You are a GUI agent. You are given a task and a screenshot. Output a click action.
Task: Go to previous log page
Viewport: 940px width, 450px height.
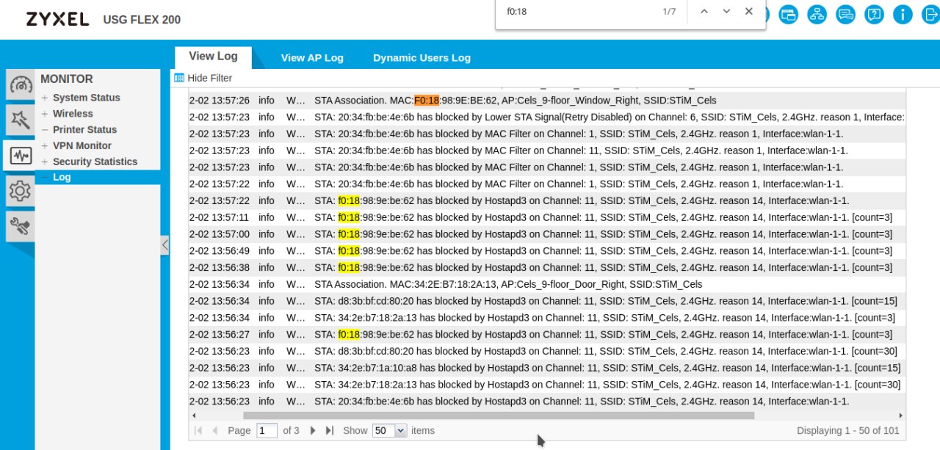click(x=215, y=431)
